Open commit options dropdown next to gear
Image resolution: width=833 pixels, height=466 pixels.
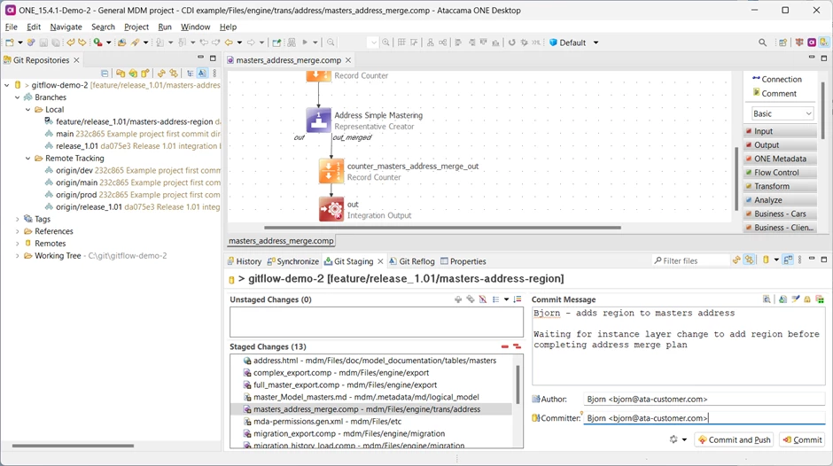[684, 440]
